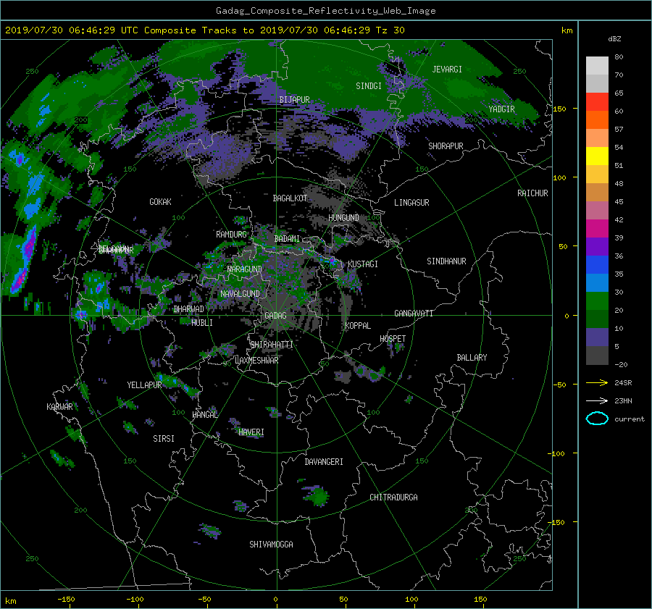The image size is (652, 609).
Task: Click the GOKAK city label
Action: [x=160, y=202]
